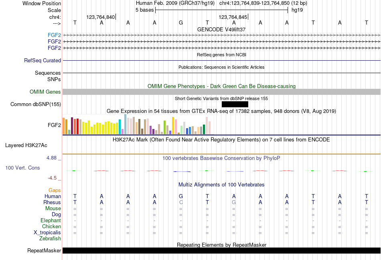Click the FGF2 label beside GTEx expression bars
381x260 pixels.
click(54, 125)
